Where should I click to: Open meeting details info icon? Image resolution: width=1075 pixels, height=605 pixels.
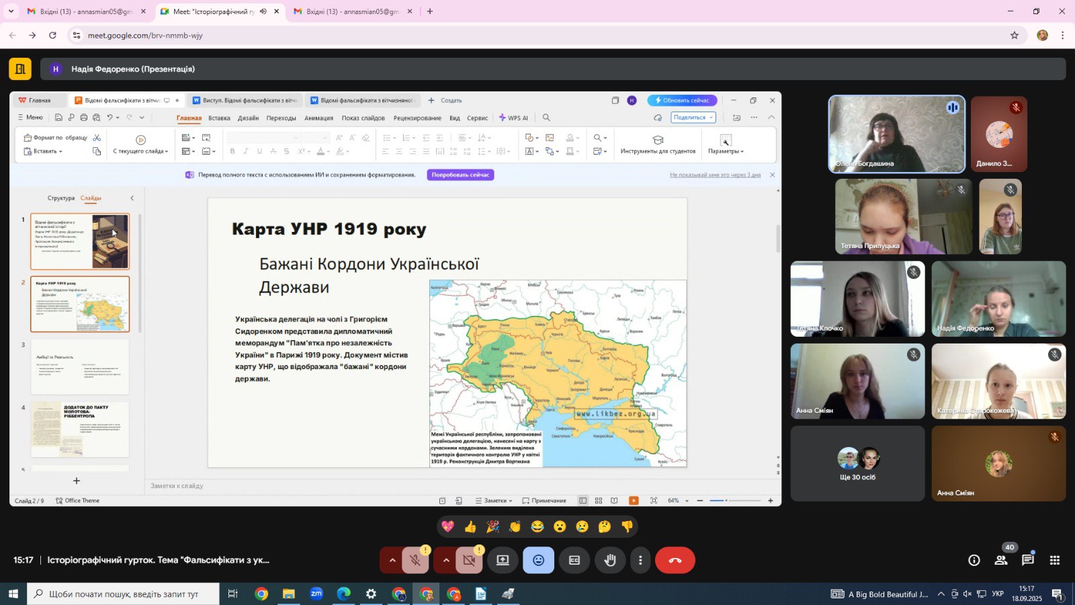pos(974,560)
